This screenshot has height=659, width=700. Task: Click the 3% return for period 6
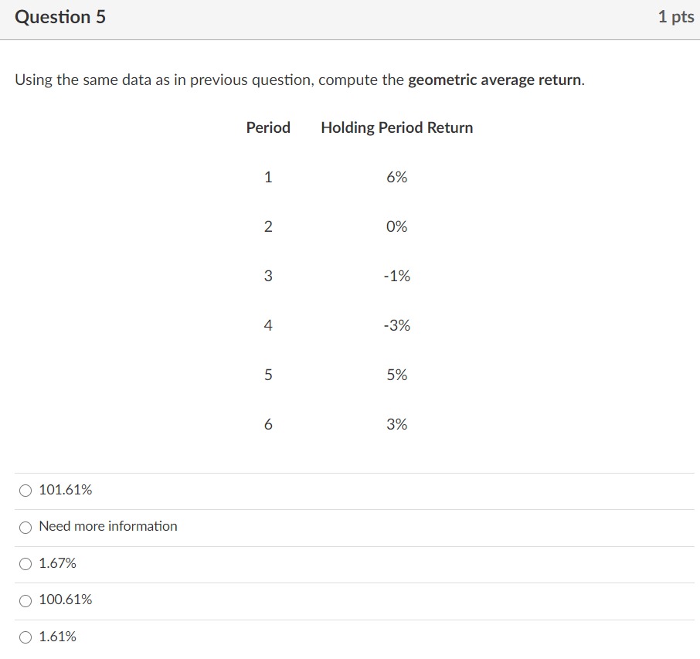(x=397, y=424)
